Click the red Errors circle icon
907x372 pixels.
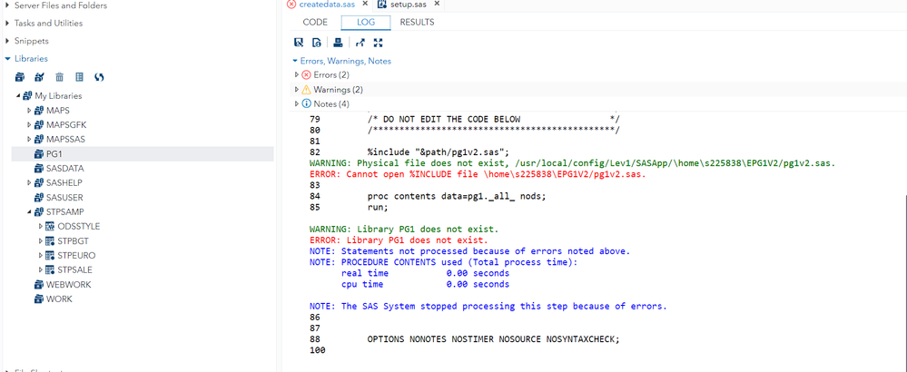[x=307, y=75]
